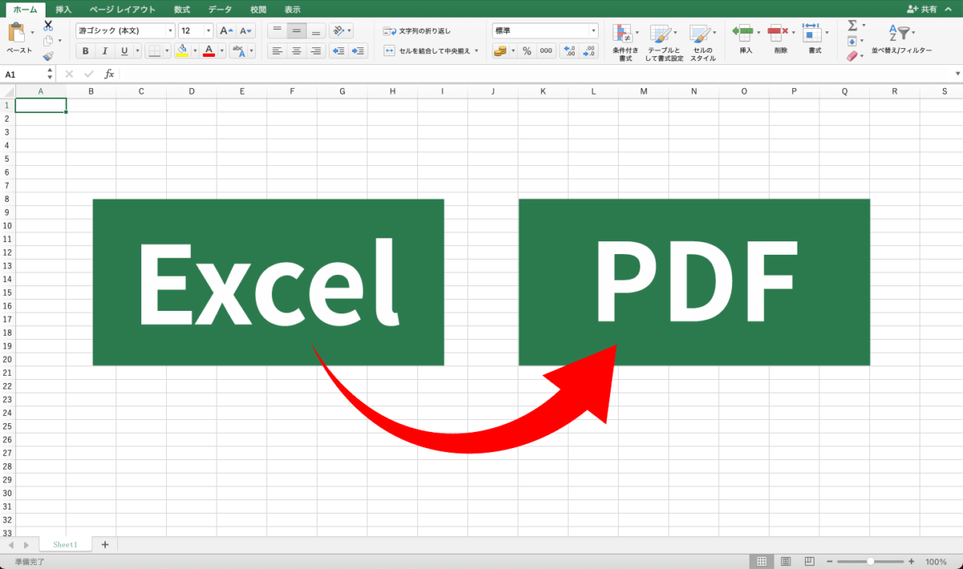Expand the fill color dropdown arrow
963x569 pixels.
194,50
